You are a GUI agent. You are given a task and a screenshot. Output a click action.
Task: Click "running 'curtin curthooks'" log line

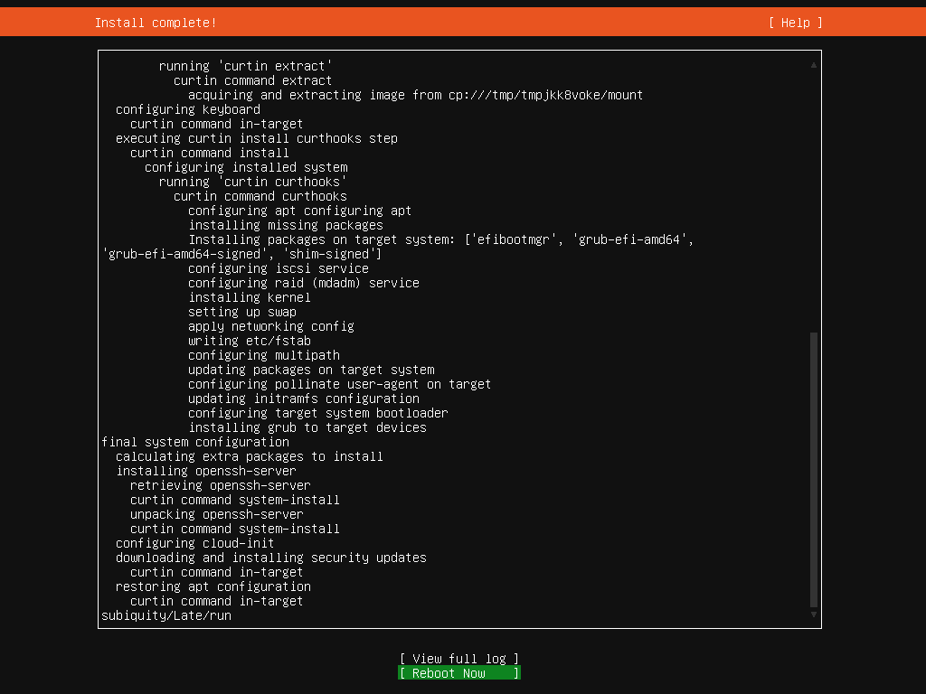point(253,182)
